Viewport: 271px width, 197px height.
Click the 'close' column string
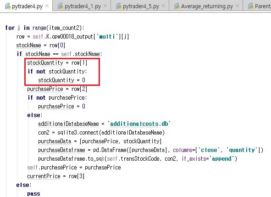(x=209, y=150)
